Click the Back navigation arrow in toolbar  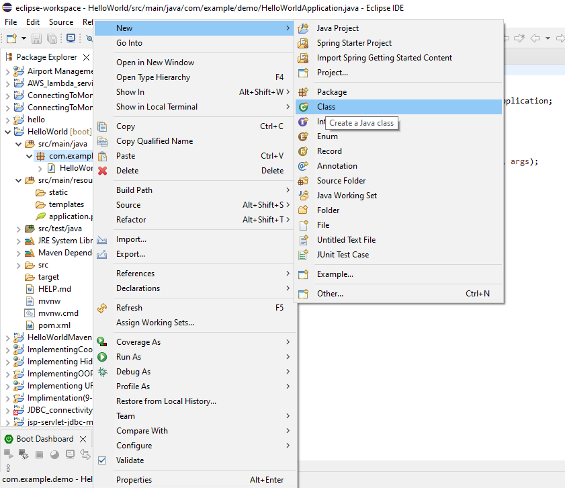click(535, 38)
